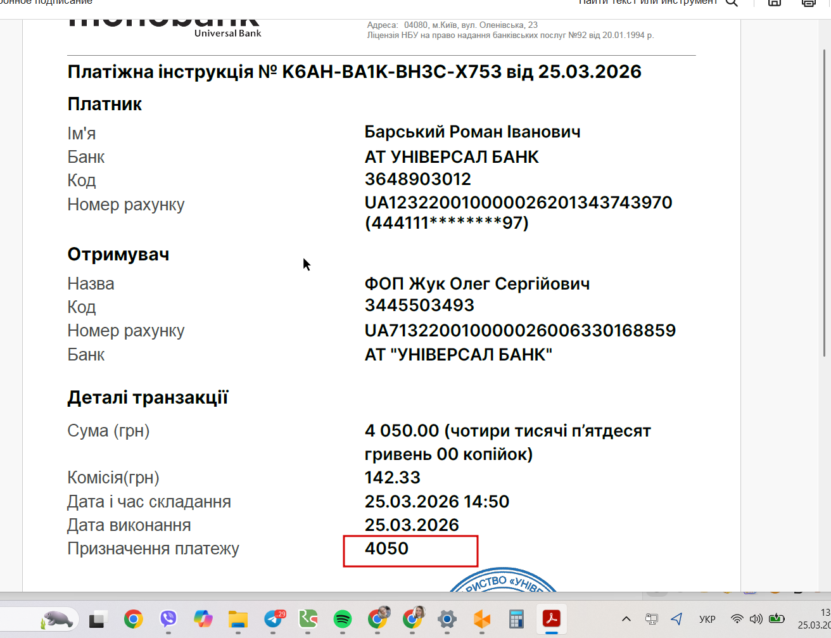The width and height of the screenshot is (831, 638).
Task: Focus the 'Найти текст или инструмент' search field
Action: 649,3
